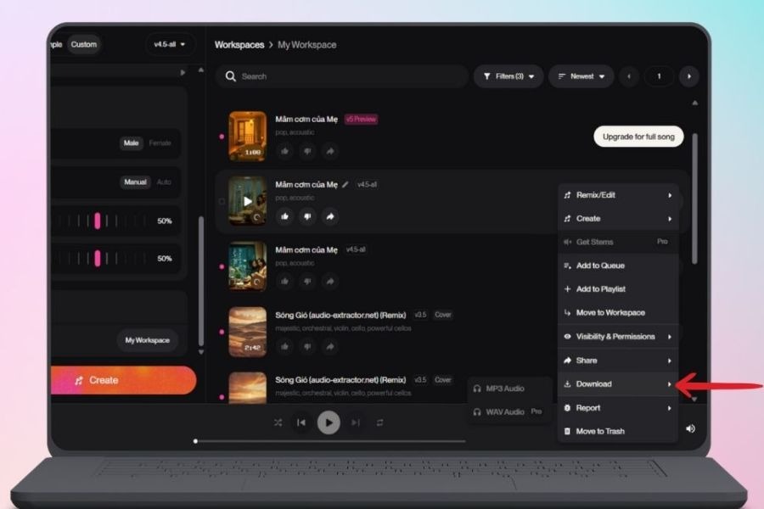This screenshot has width=764, height=509.
Task: Choose MP3 Audio from download submenu
Action: point(504,389)
